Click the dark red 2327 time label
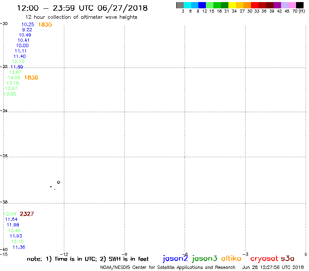The width and height of the screenshot is (309, 271). [x=27, y=214]
